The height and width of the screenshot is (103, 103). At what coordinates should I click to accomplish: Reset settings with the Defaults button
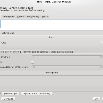[8, 99]
